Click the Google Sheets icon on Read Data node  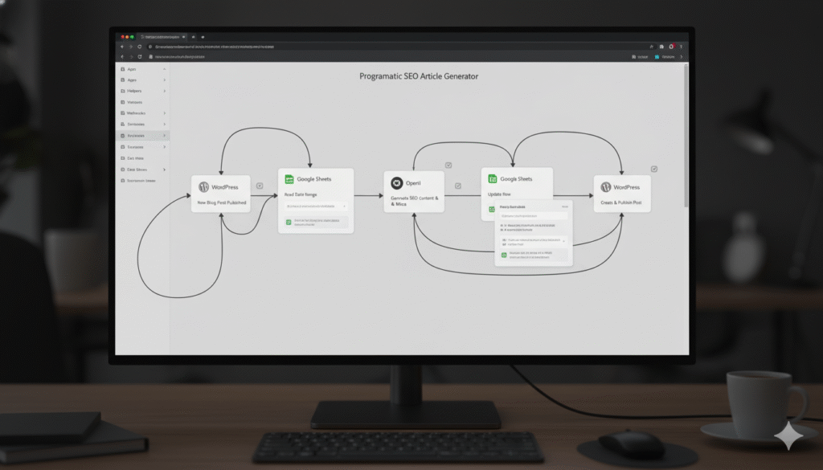[289, 179]
